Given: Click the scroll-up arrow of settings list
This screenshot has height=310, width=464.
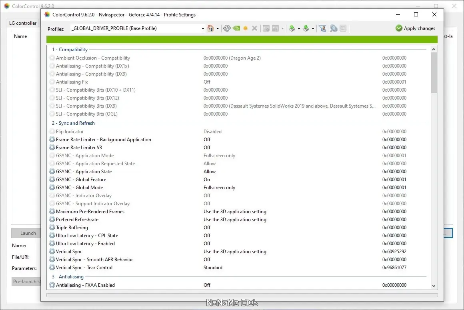Looking at the screenshot, I should click(434, 49).
